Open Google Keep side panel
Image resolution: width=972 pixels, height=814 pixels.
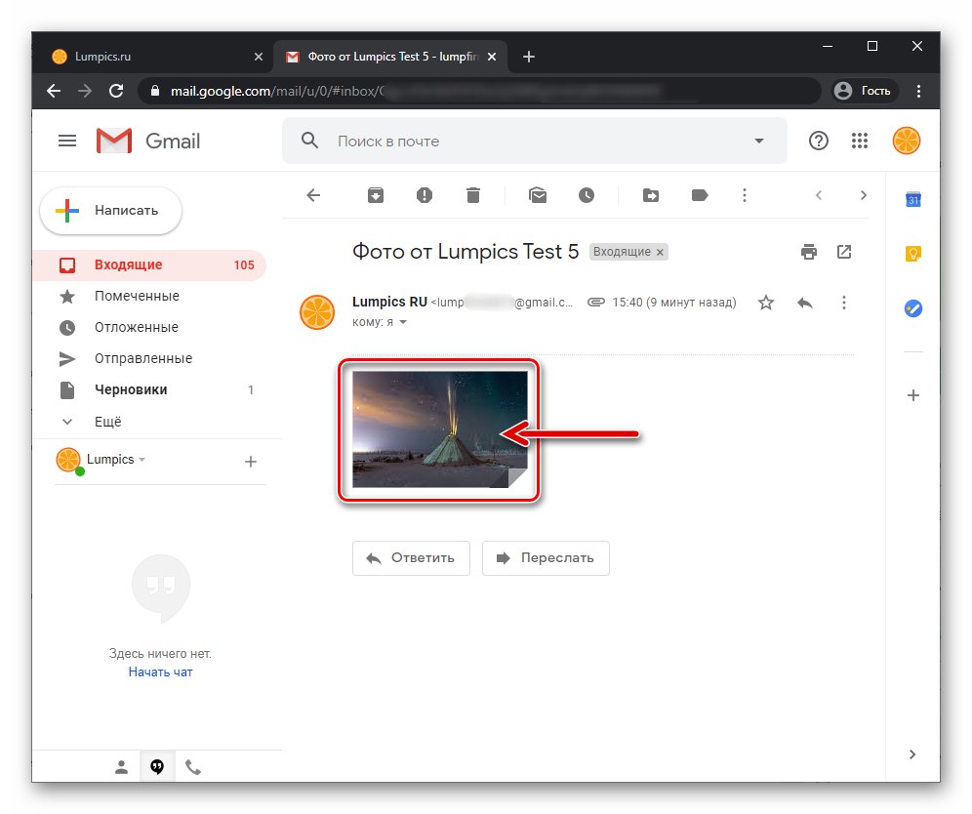(913, 253)
